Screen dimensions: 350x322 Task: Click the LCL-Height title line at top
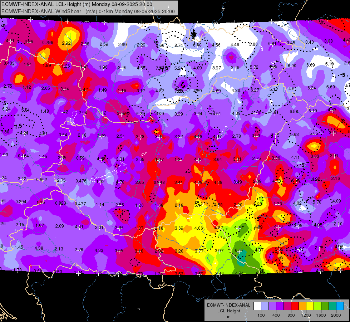(77, 4)
